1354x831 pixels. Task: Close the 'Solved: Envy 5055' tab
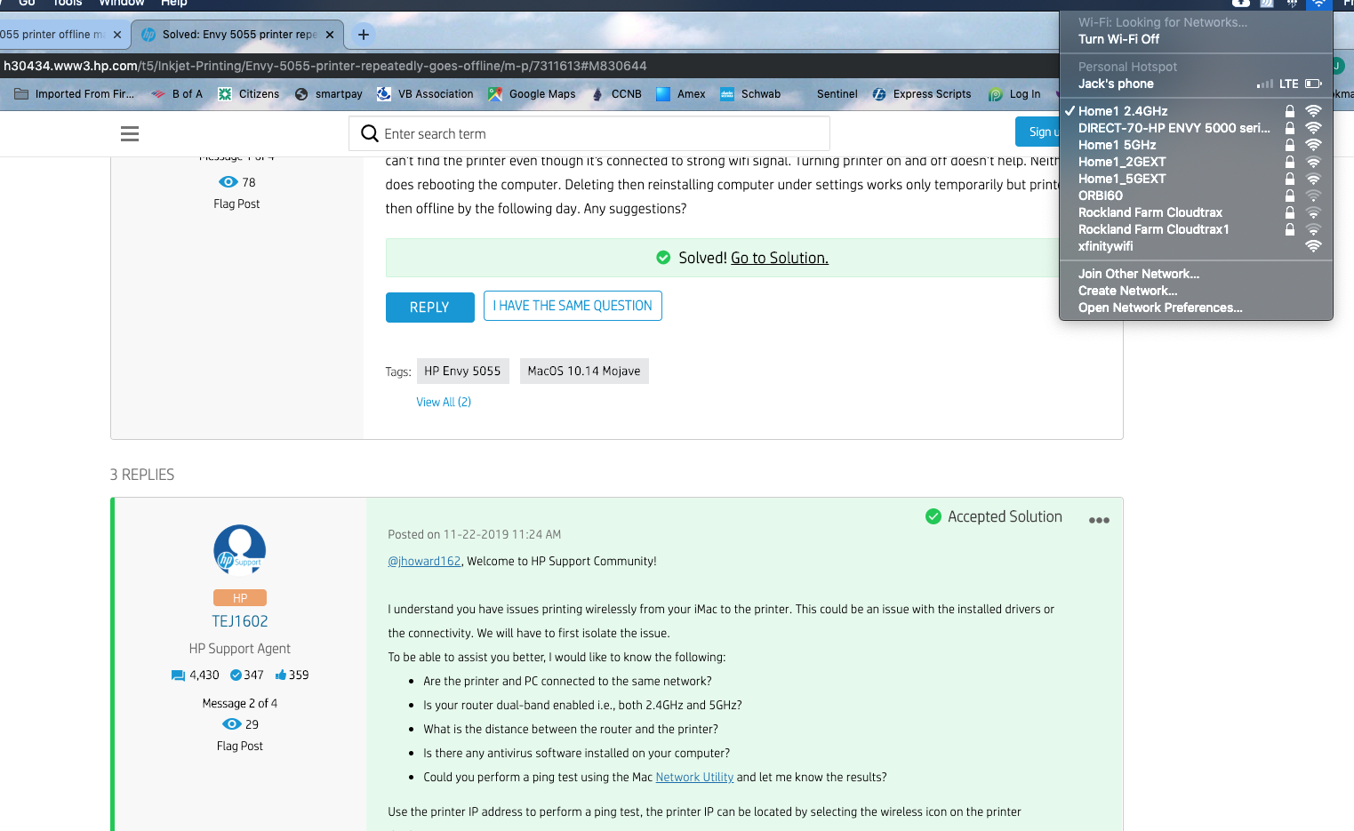(330, 35)
